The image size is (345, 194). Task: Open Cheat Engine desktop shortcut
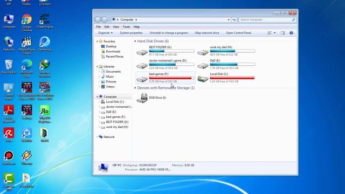pos(45,21)
